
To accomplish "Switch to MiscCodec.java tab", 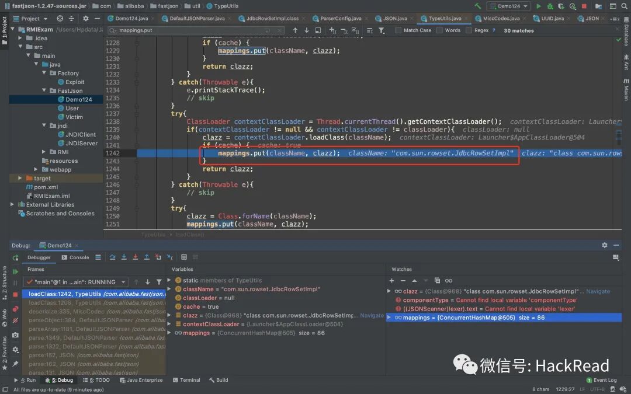I will (x=501, y=19).
